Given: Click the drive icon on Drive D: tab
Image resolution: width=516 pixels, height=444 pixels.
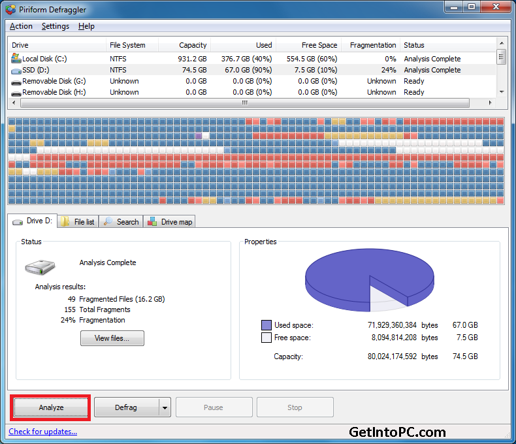Looking at the screenshot, I should [18, 223].
